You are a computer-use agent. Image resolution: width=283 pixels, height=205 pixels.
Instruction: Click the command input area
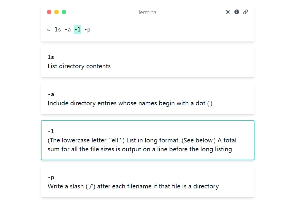148,30
